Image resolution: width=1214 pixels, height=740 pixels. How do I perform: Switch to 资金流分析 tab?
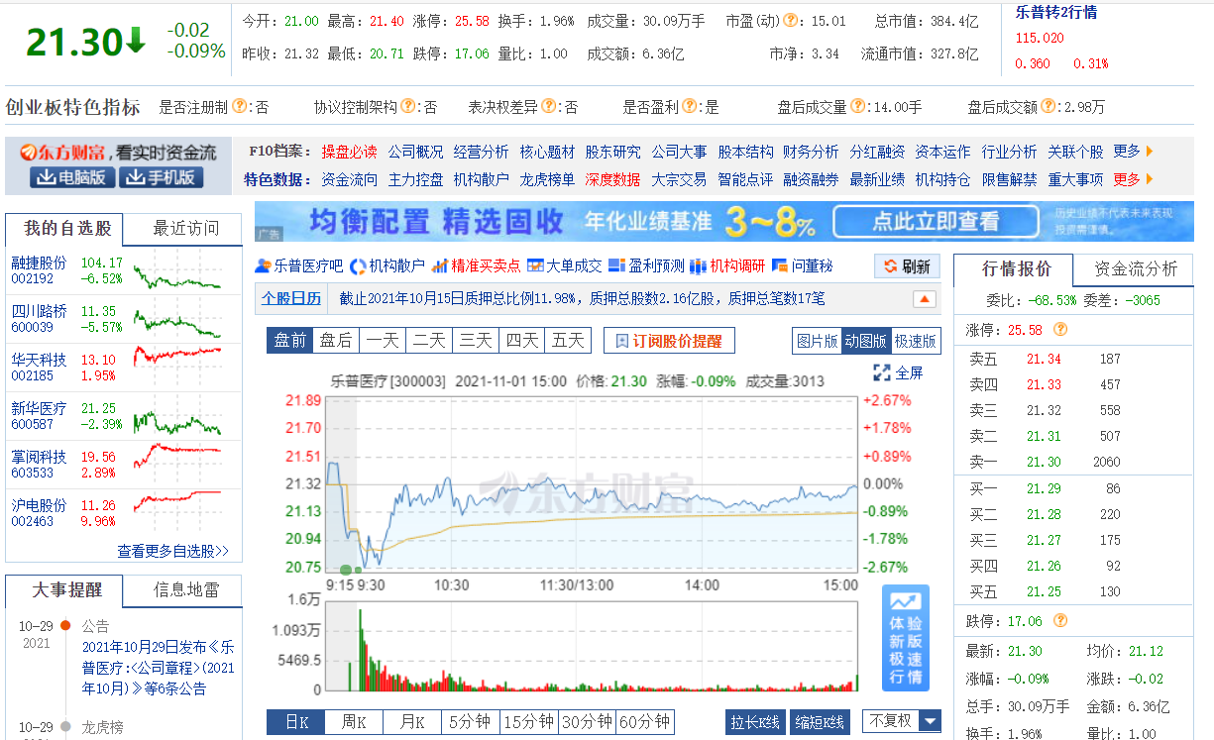click(1136, 269)
